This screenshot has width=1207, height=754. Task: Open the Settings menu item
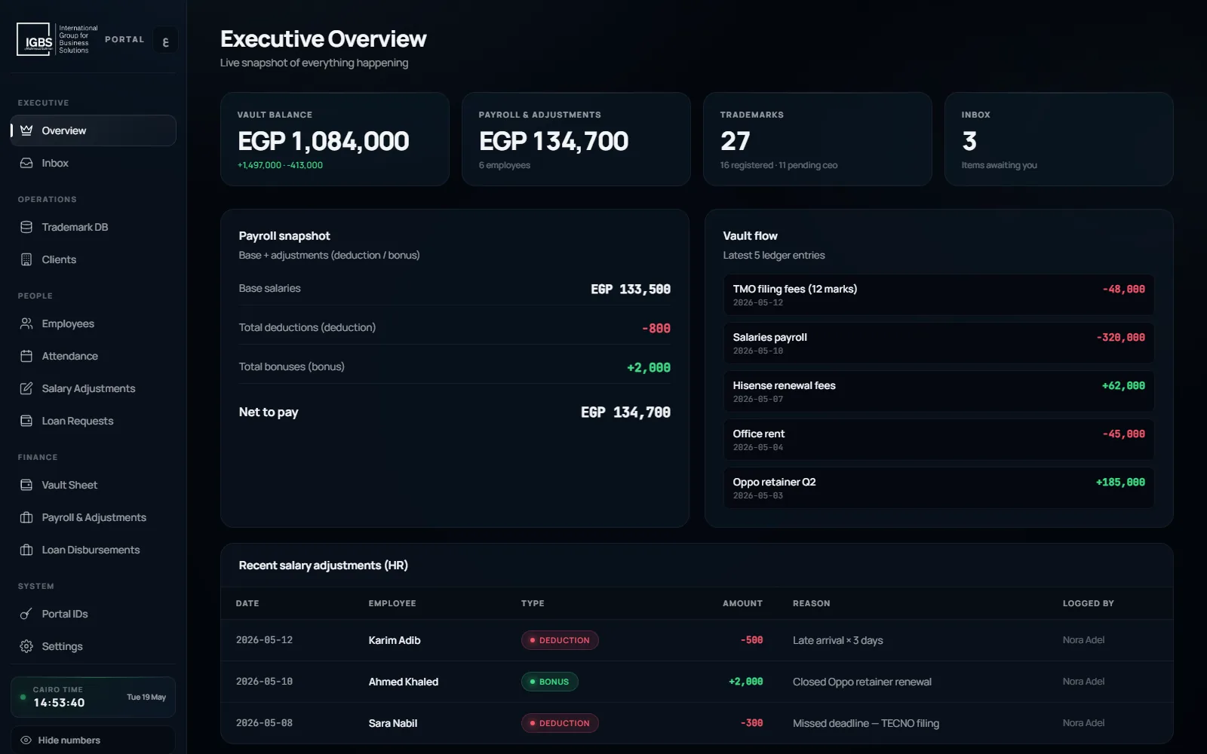(x=94, y=646)
